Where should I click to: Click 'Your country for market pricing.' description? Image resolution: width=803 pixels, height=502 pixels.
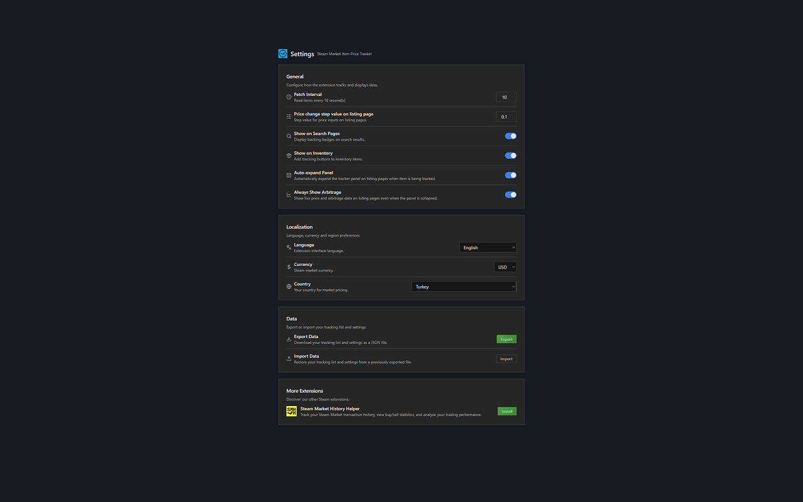[321, 290]
